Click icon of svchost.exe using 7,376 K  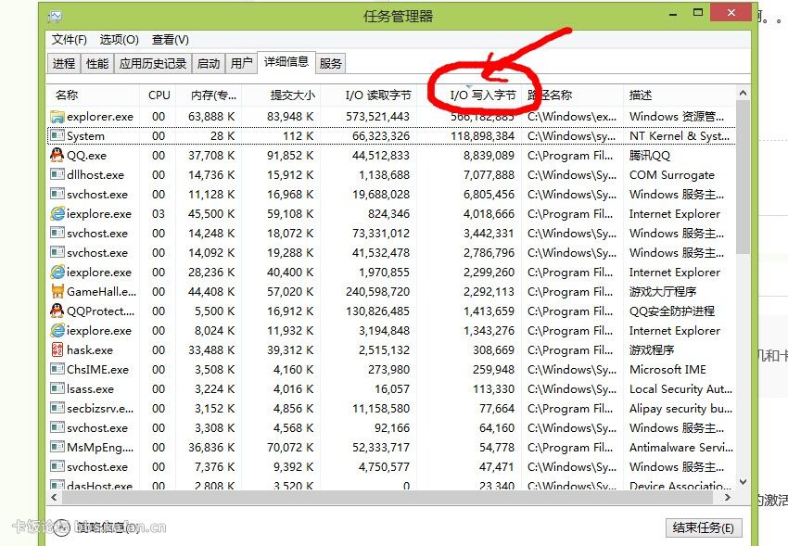(57, 466)
